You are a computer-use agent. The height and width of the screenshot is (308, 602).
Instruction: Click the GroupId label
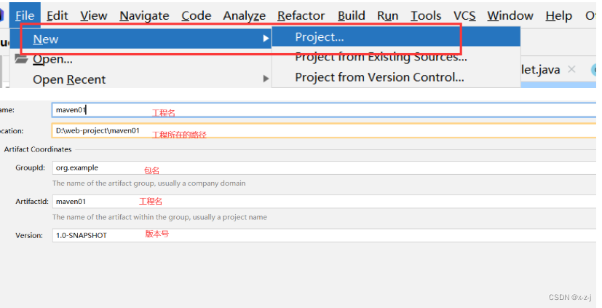(x=31, y=167)
